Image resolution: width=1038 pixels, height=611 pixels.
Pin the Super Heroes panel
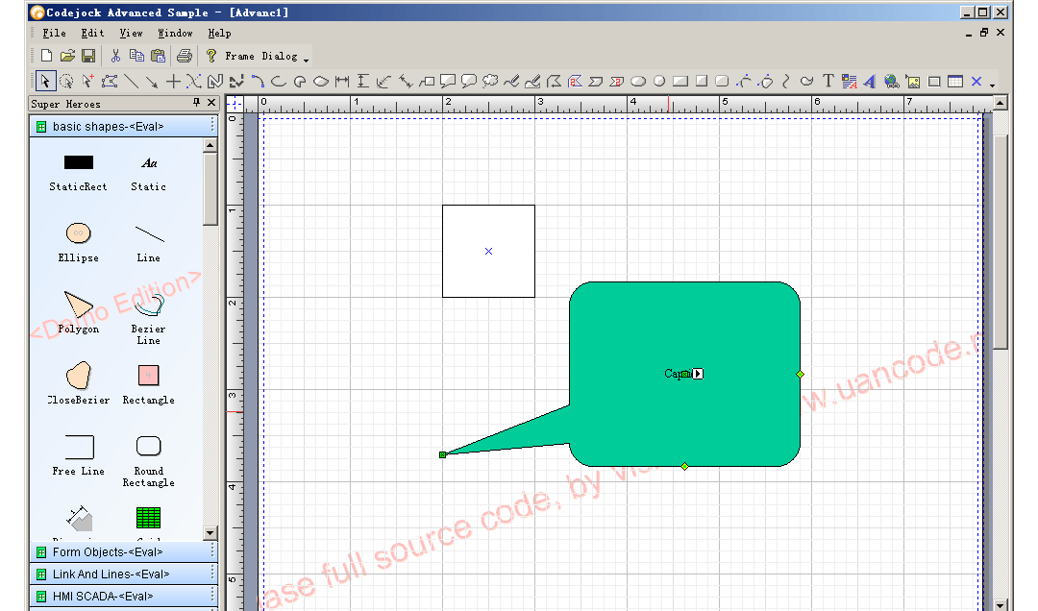pos(197,102)
